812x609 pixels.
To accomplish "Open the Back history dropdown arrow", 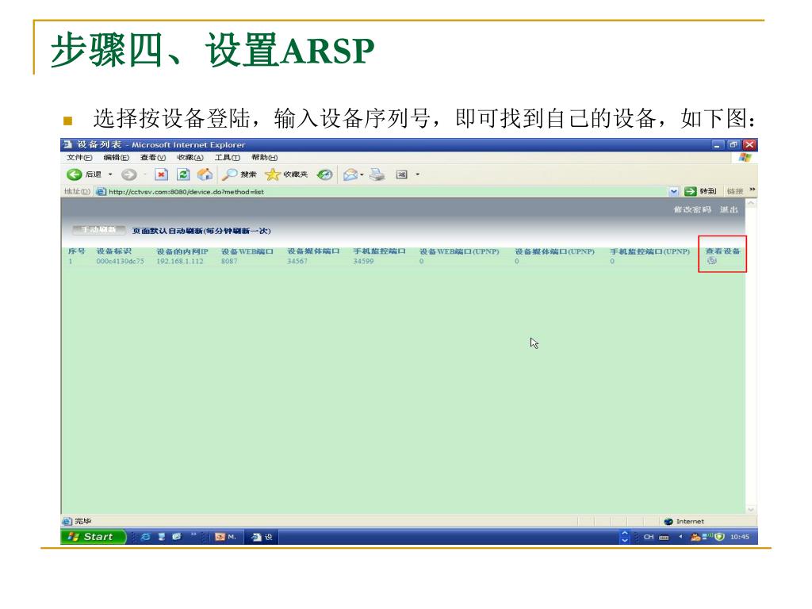I will pyautogui.click(x=110, y=174).
